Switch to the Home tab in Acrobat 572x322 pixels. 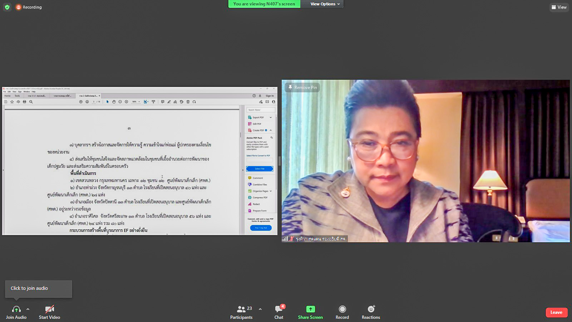click(x=7, y=96)
